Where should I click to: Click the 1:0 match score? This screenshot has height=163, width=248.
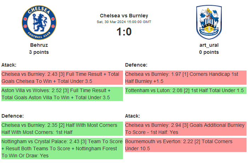(x=124, y=32)
